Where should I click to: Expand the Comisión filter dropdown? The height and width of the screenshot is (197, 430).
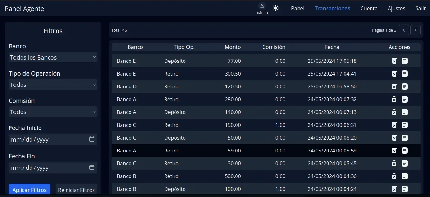53,112
